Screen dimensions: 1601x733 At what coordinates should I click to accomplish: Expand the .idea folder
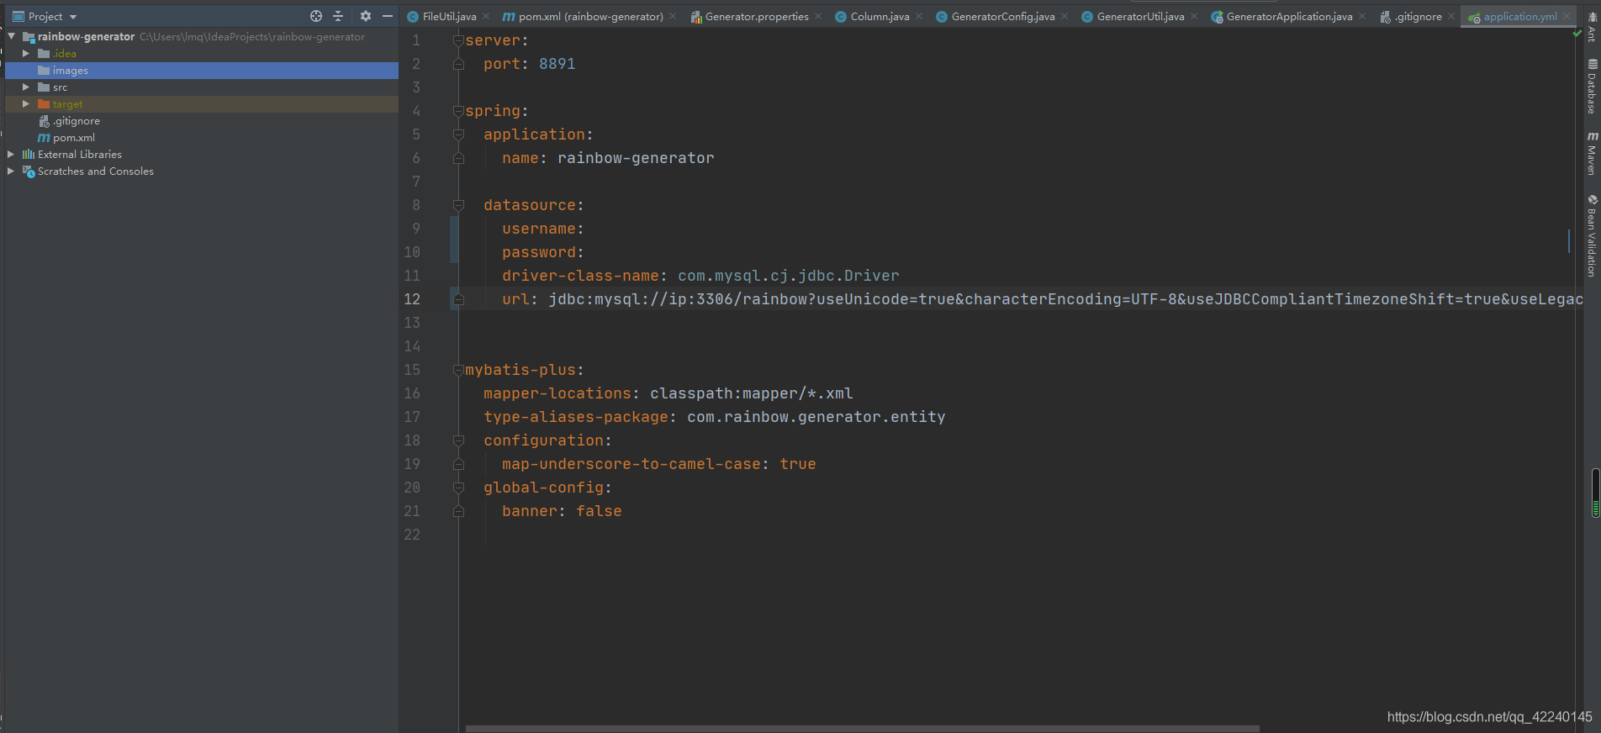(x=26, y=53)
